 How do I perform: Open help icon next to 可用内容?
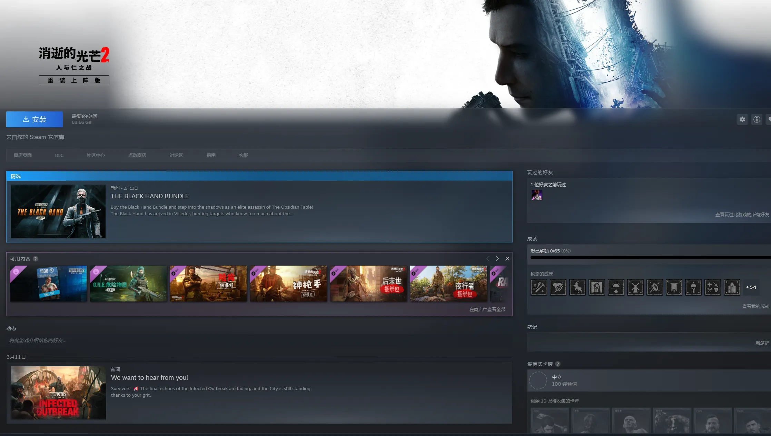(36, 259)
